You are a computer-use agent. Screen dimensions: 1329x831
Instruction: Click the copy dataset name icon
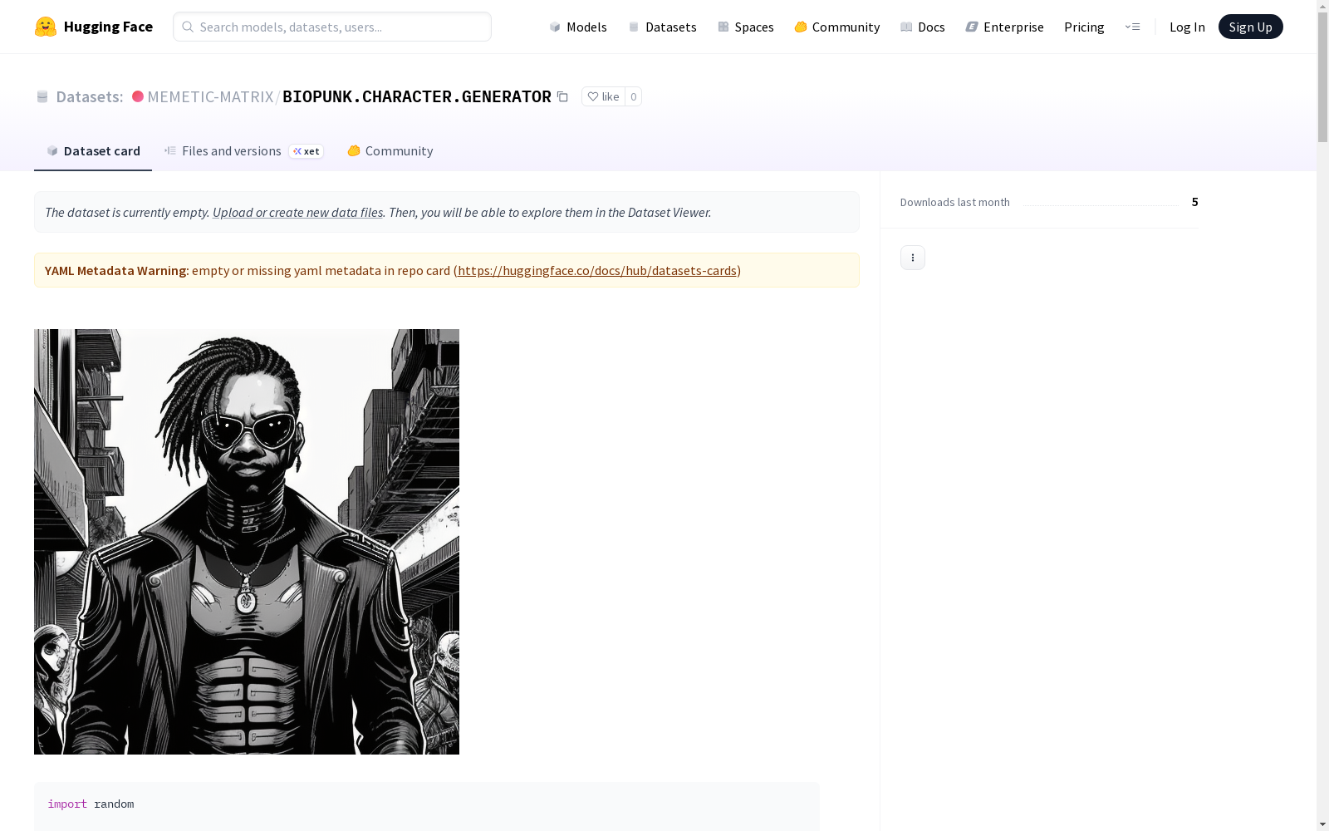(x=562, y=96)
